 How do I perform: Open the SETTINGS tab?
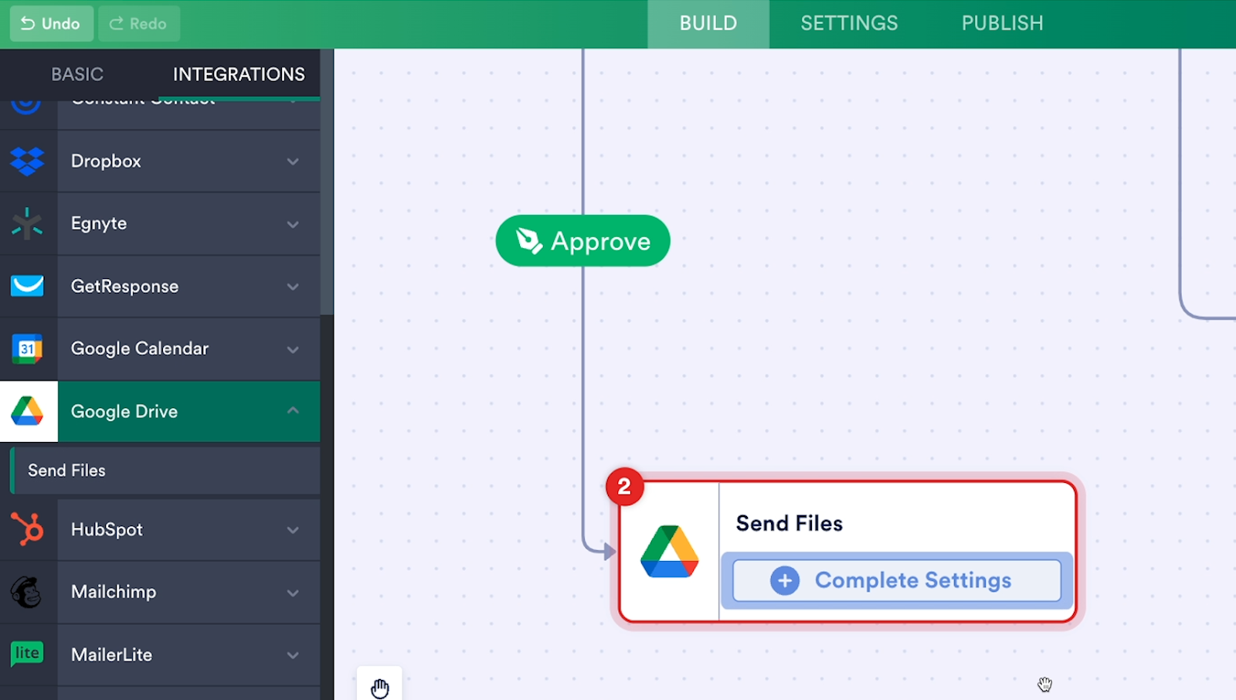[849, 23]
